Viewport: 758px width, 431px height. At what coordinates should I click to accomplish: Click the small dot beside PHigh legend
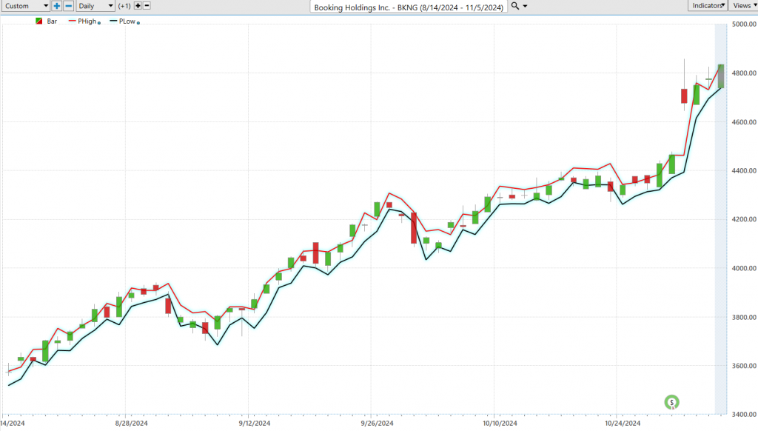click(99, 23)
